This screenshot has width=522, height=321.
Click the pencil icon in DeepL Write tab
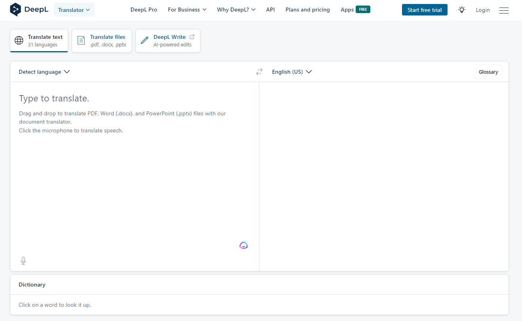(x=145, y=40)
